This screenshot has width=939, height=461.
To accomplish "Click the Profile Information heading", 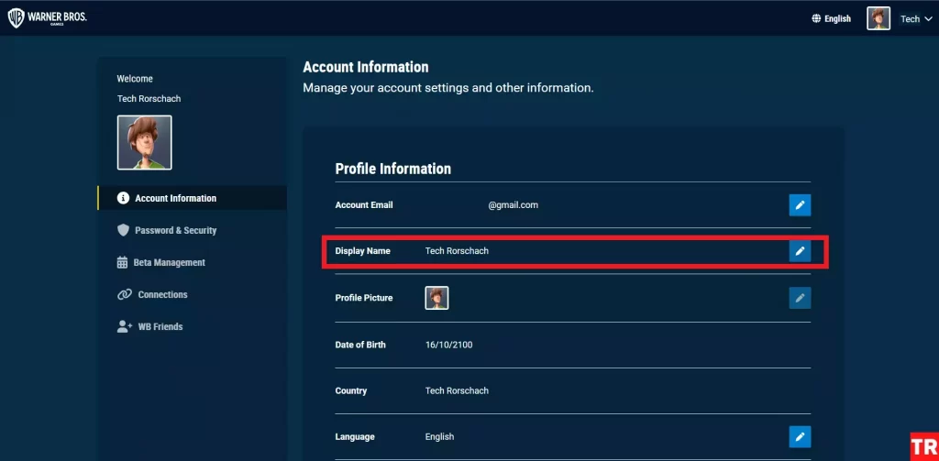I will point(392,169).
